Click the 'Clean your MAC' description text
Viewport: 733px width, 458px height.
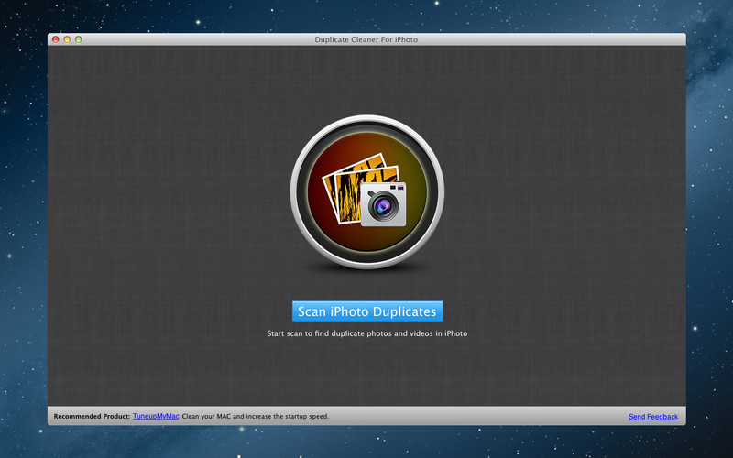click(255, 417)
